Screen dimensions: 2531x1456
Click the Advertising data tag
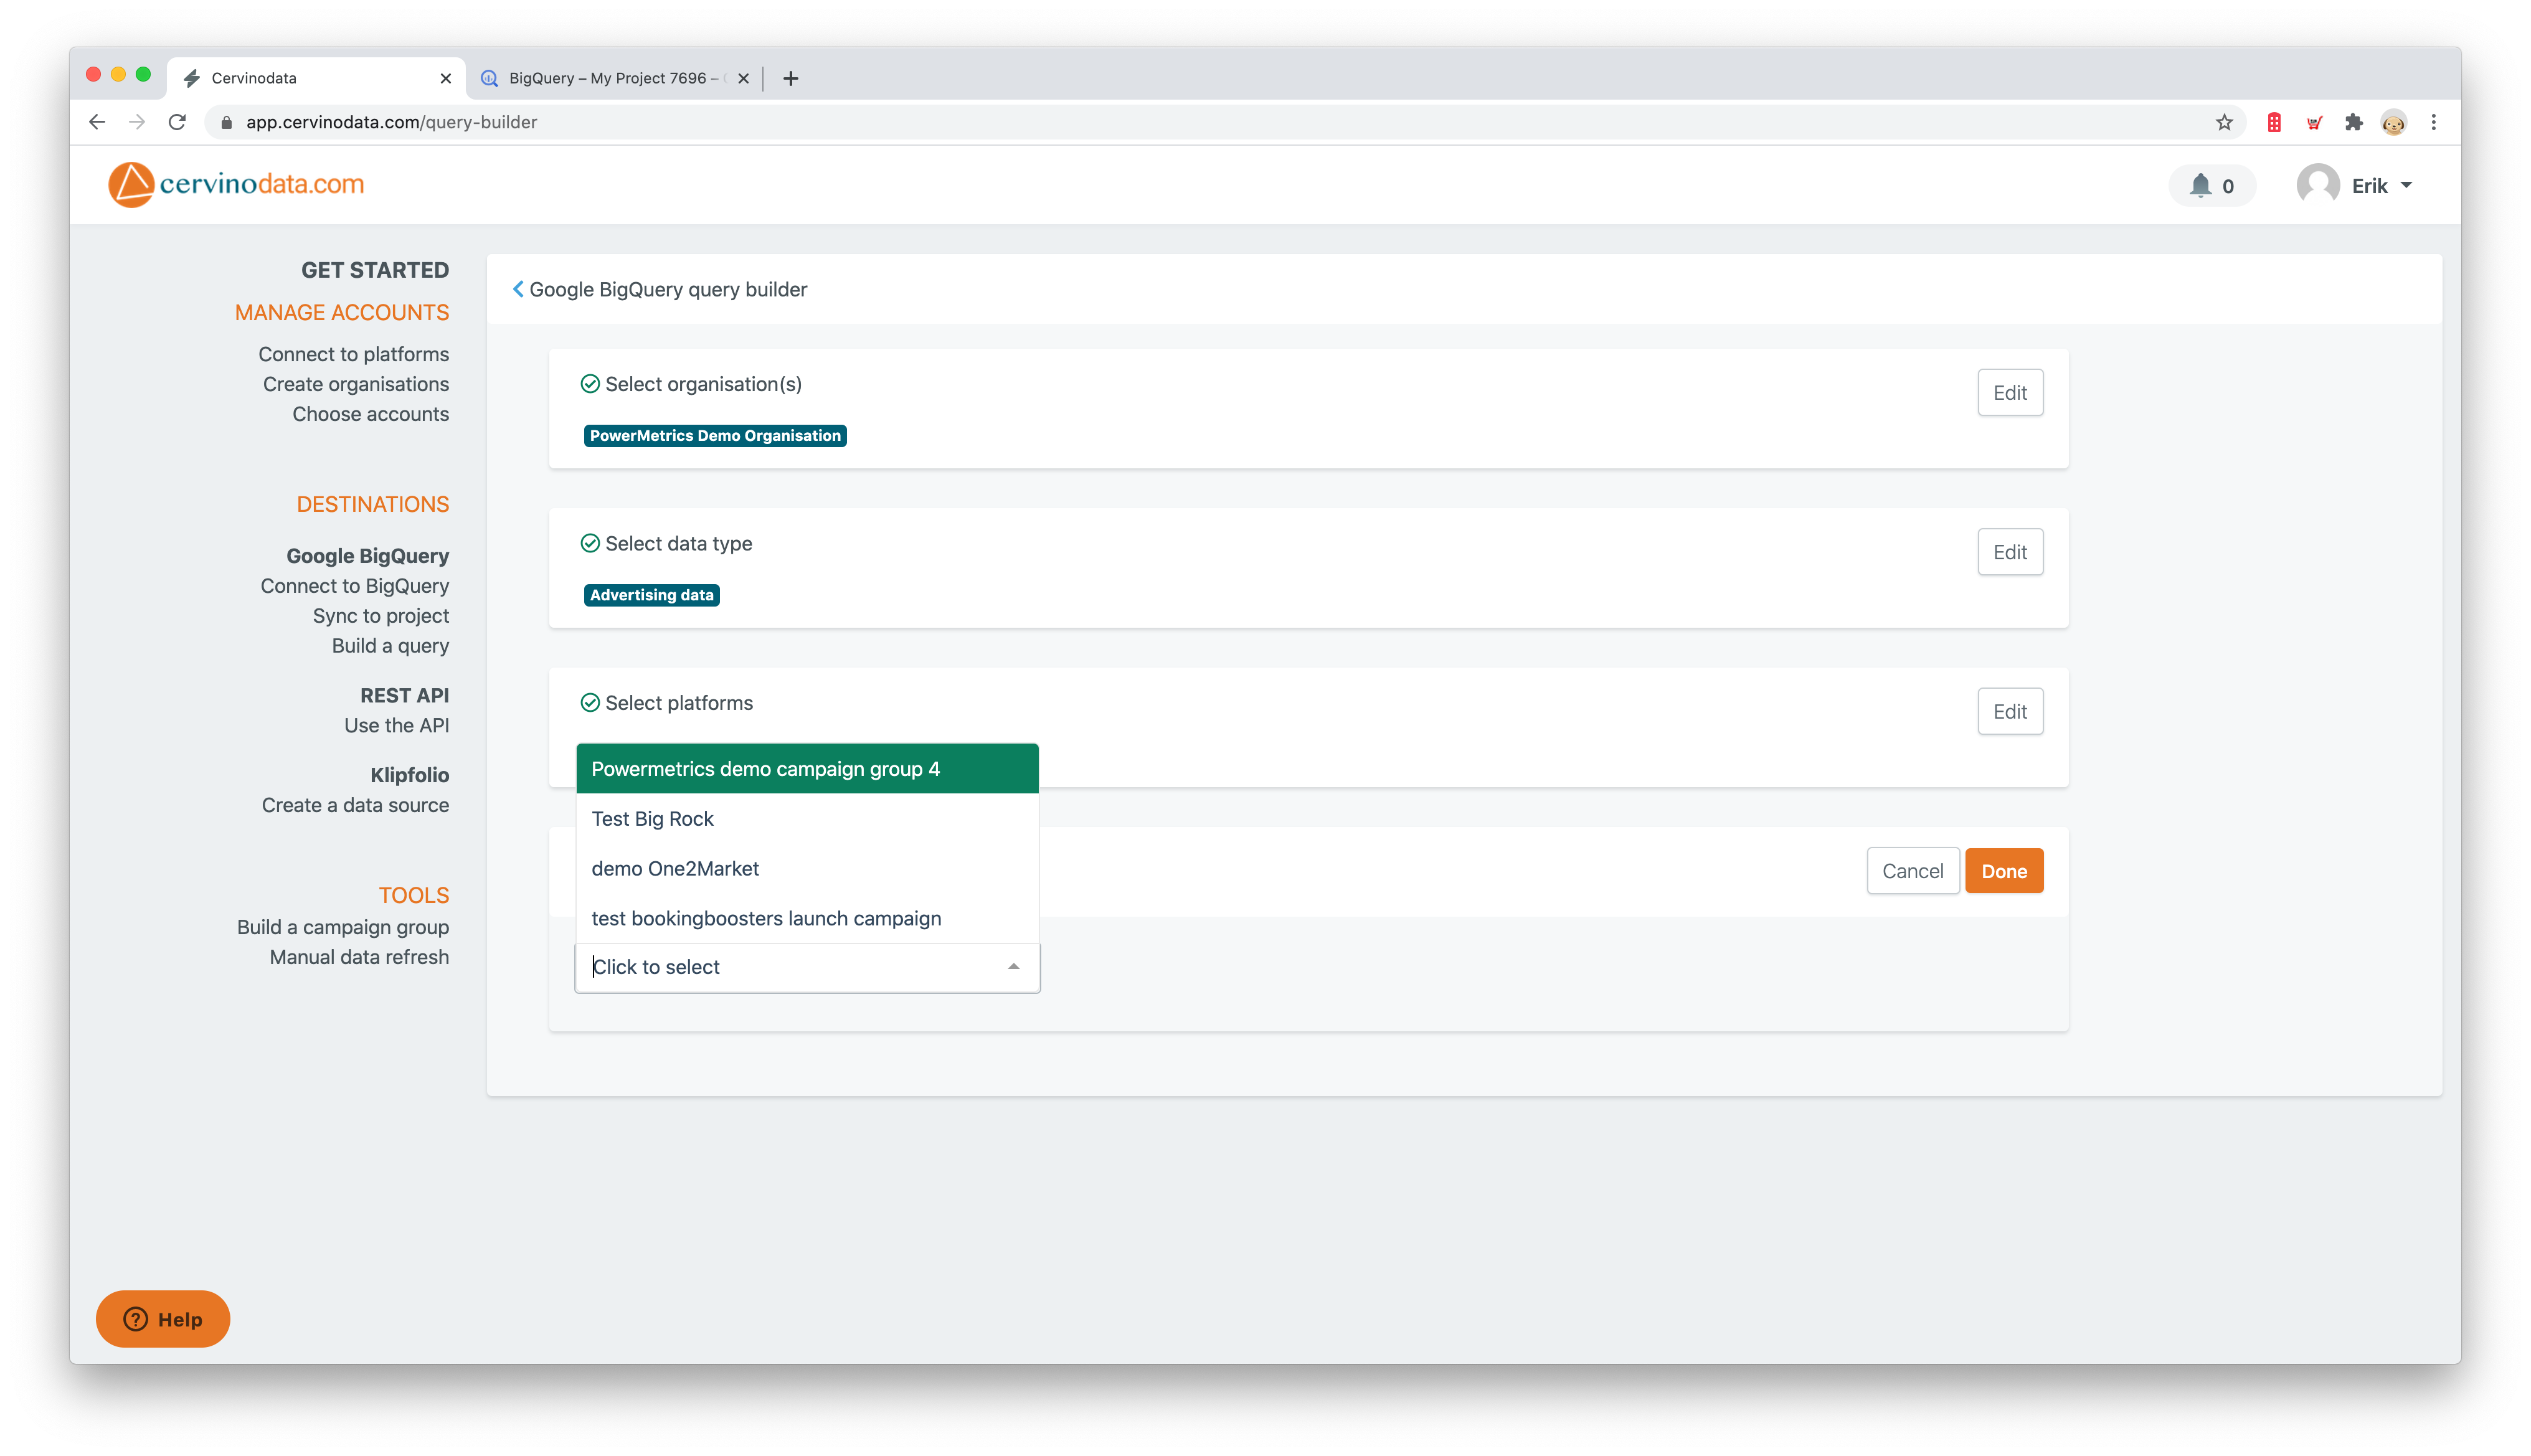click(651, 595)
